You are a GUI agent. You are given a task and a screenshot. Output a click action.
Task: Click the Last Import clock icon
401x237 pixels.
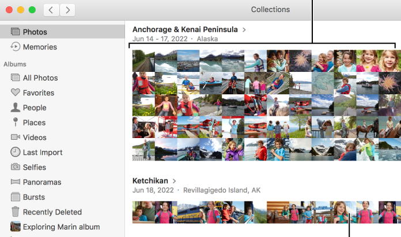(x=15, y=152)
